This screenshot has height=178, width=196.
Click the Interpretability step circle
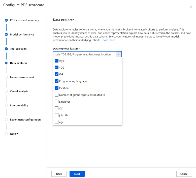click(6, 106)
